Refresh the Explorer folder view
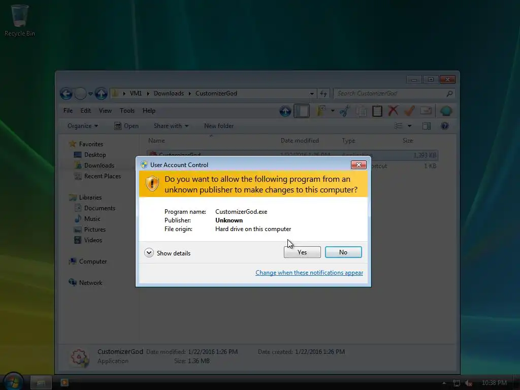The image size is (520, 390). tap(323, 93)
